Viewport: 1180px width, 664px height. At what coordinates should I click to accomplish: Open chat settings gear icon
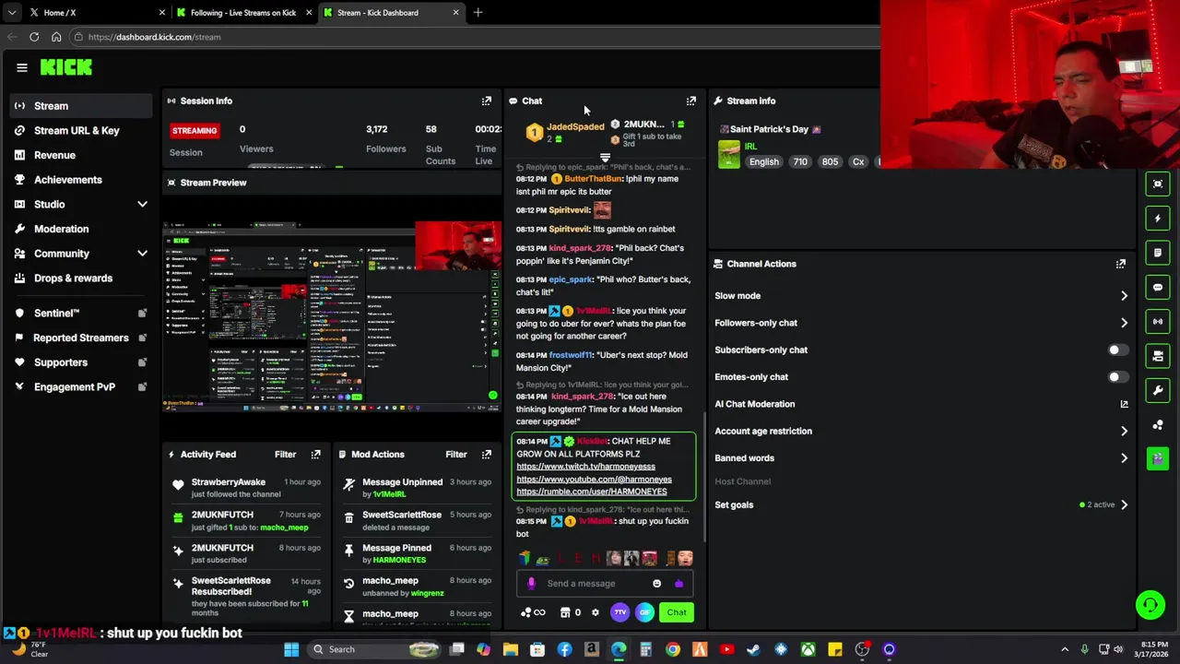595,612
